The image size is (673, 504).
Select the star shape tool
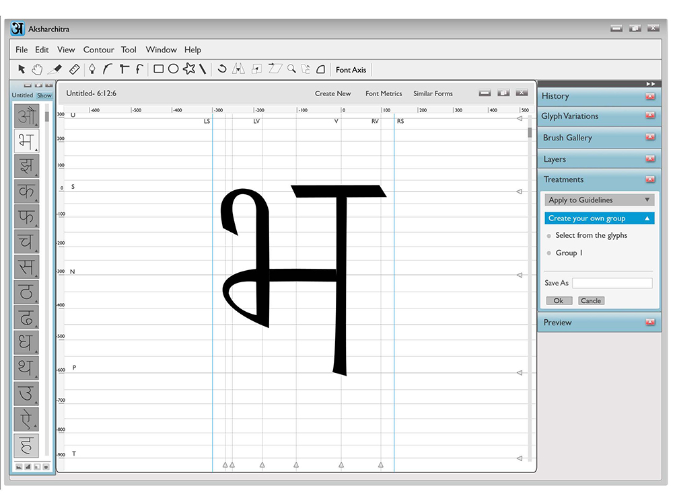189,69
